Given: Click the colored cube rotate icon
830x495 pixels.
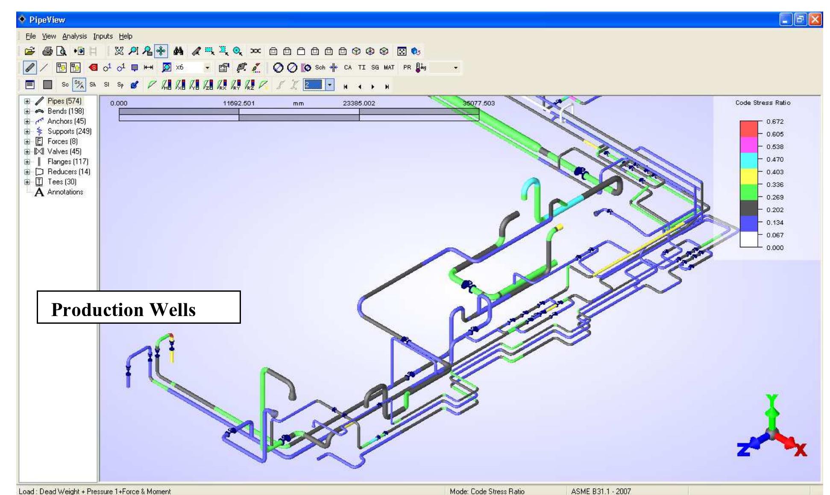Looking at the screenshot, I should pos(416,52).
